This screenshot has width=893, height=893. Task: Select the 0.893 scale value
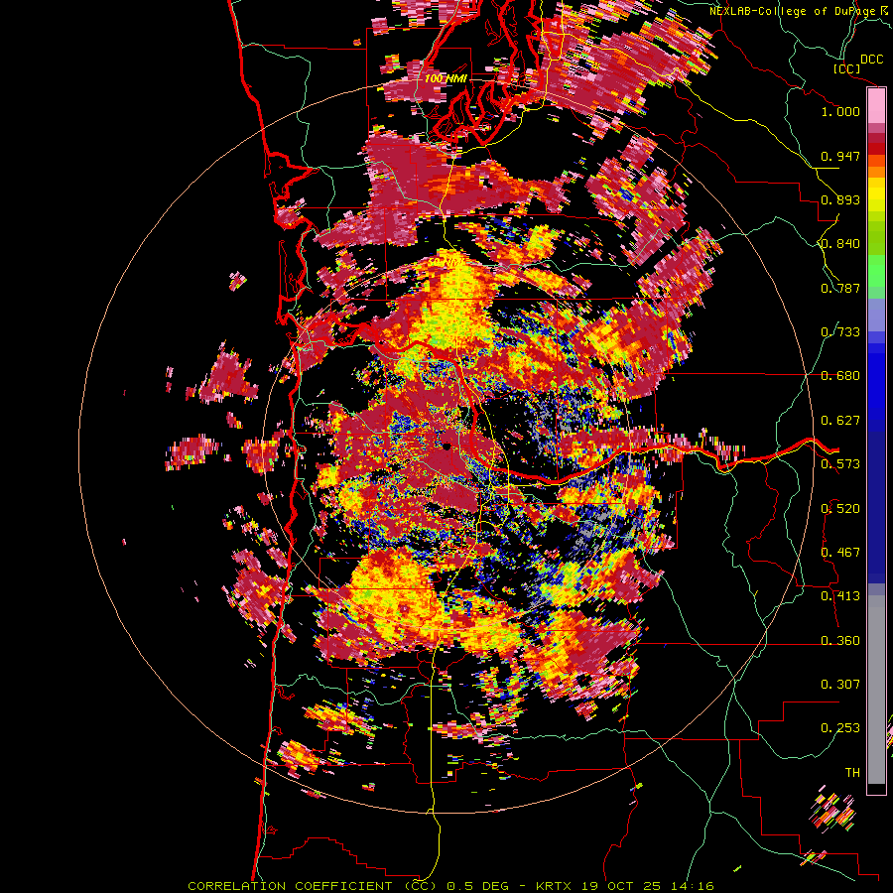click(840, 199)
